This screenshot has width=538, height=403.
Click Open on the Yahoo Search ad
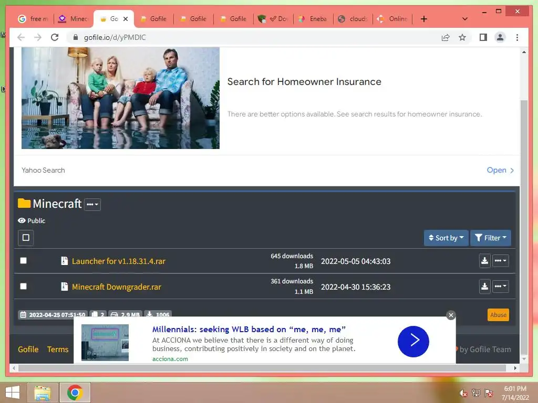(x=500, y=170)
